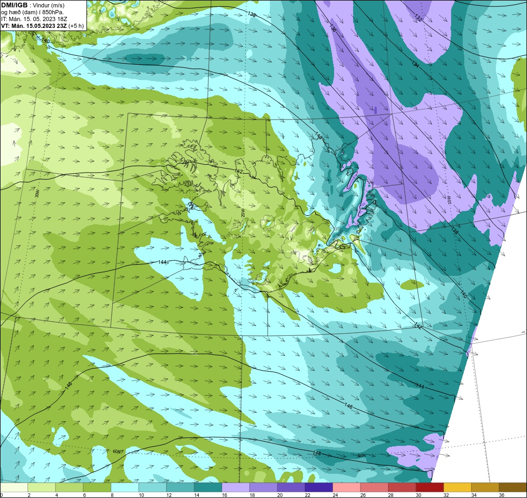
Task: Click the "136" contour label
Action: click(x=333, y=27)
